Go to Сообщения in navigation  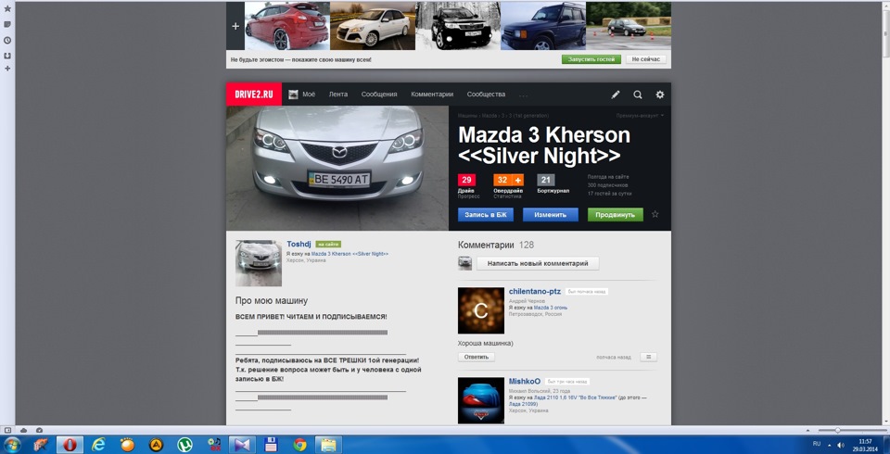pyautogui.click(x=379, y=95)
